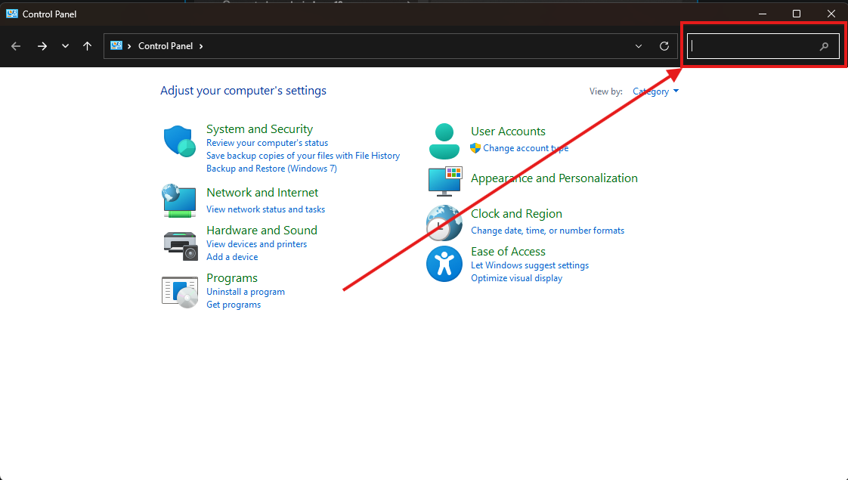Minimize the Control Panel window
This screenshot has height=480, width=848.
pos(763,14)
